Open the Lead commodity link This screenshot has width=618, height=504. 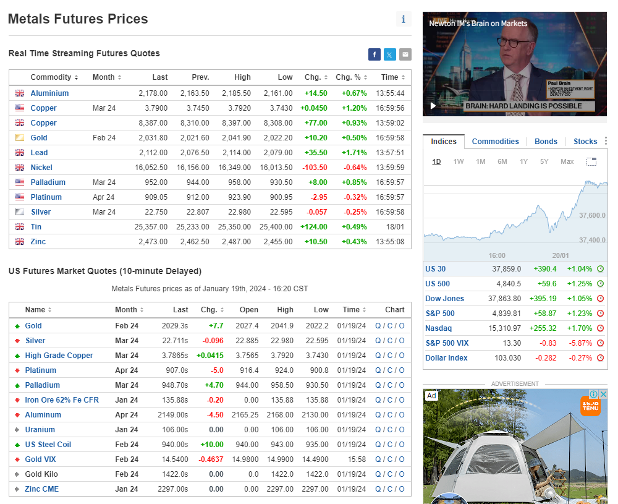(39, 153)
